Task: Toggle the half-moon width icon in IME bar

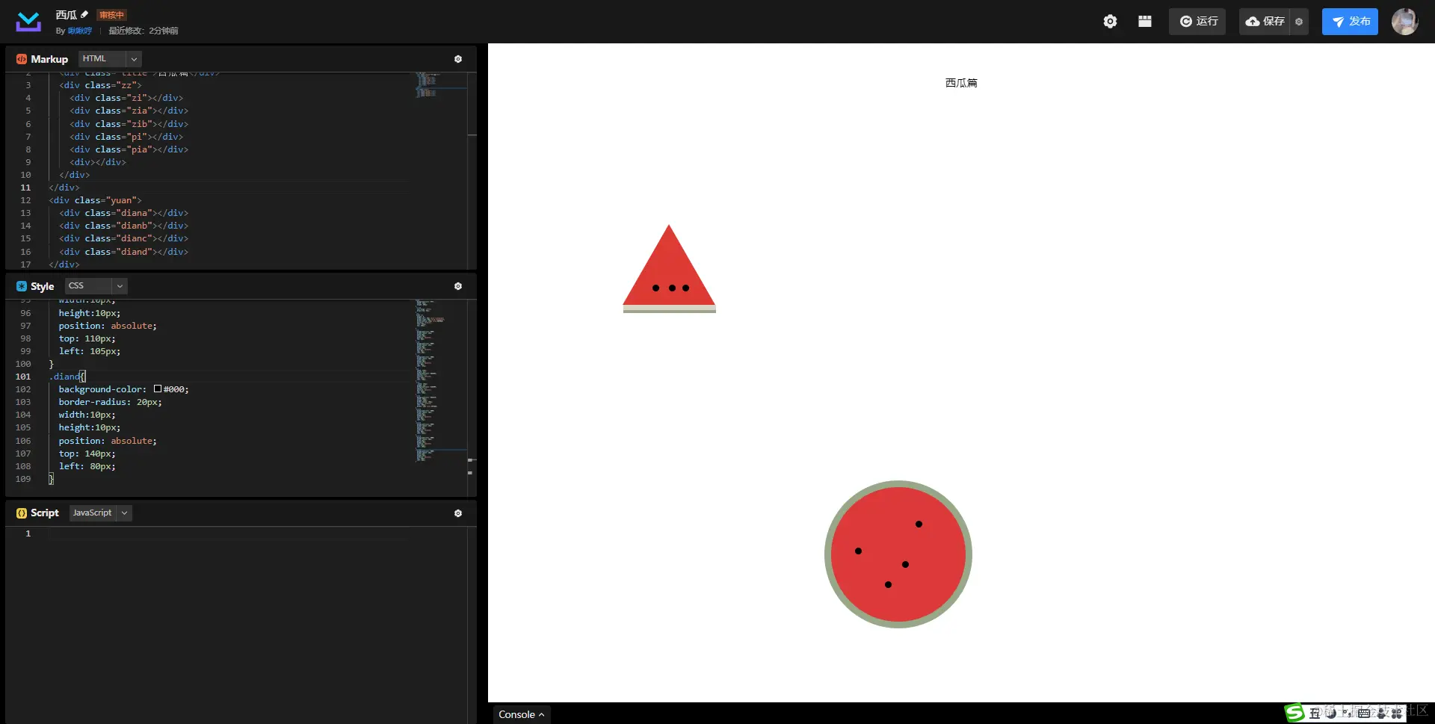Action: click(x=1331, y=714)
